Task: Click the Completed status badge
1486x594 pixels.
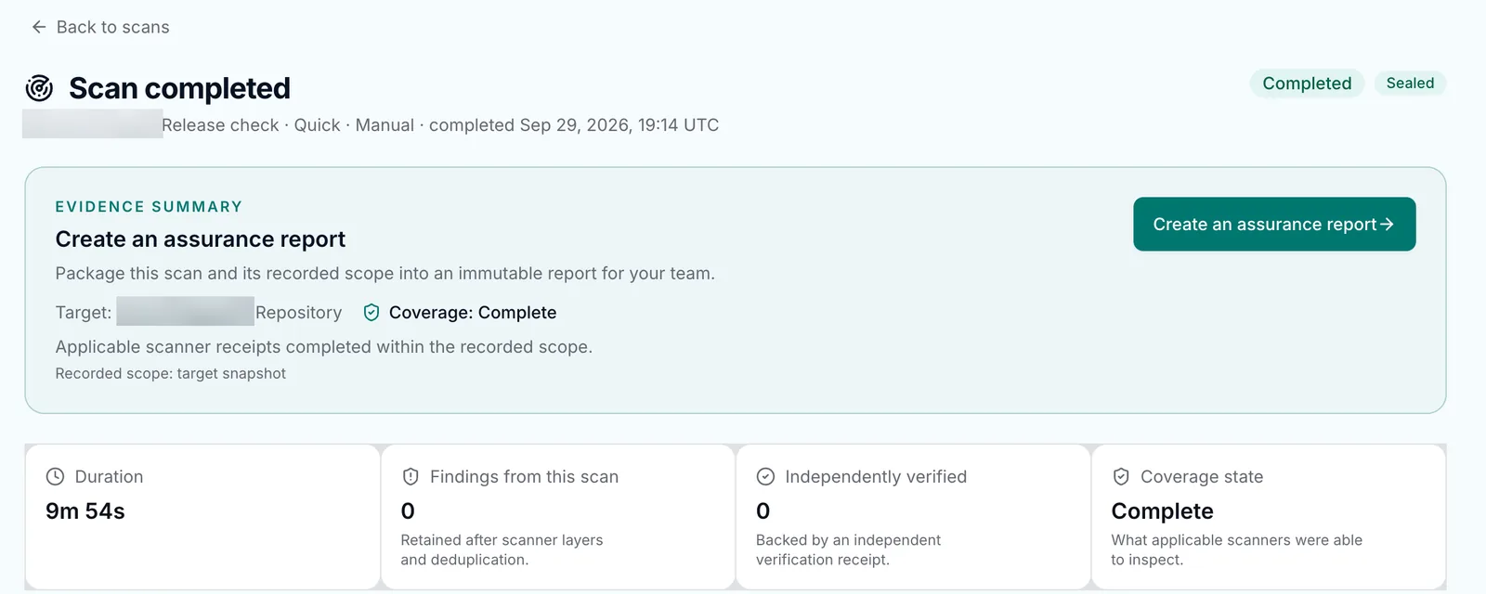Action: [x=1307, y=84]
